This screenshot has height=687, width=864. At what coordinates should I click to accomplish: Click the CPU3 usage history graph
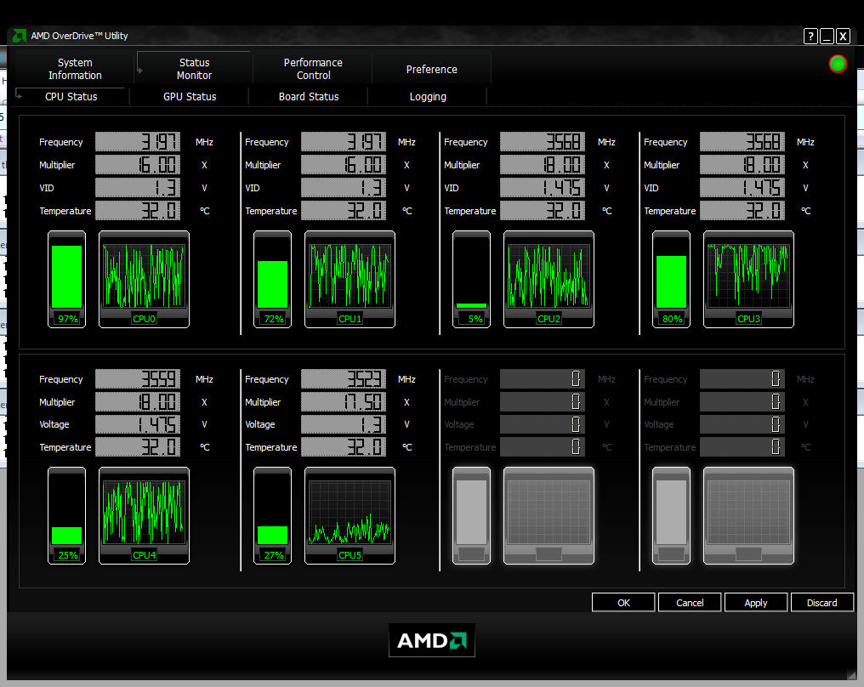coord(748,280)
